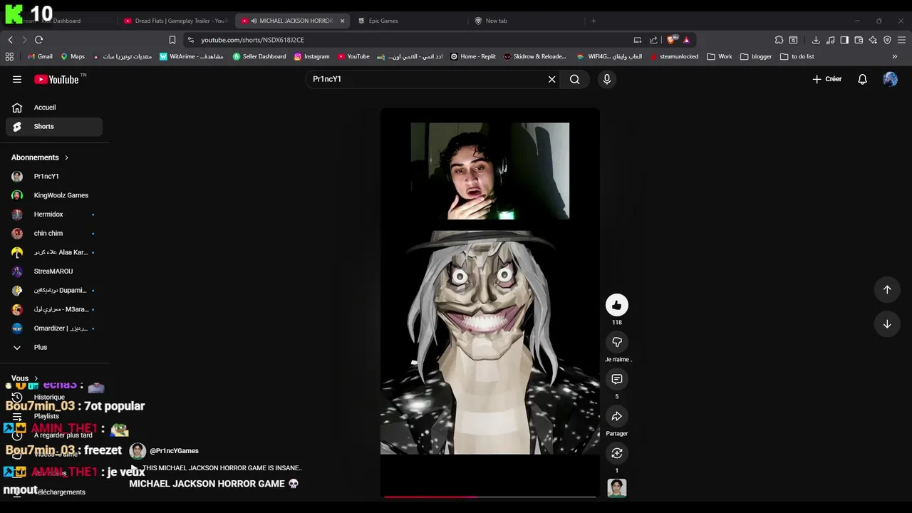This screenshot has width=912, height=513.
Task: Open the apps grid in bookmarks bar
Action: [x=9, y=56]
